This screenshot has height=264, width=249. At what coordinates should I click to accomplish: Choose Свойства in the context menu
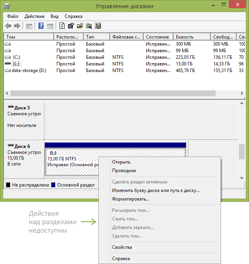click(160, 247)
